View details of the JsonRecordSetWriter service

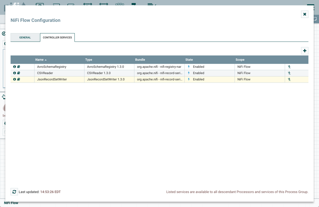coord(15,79)
